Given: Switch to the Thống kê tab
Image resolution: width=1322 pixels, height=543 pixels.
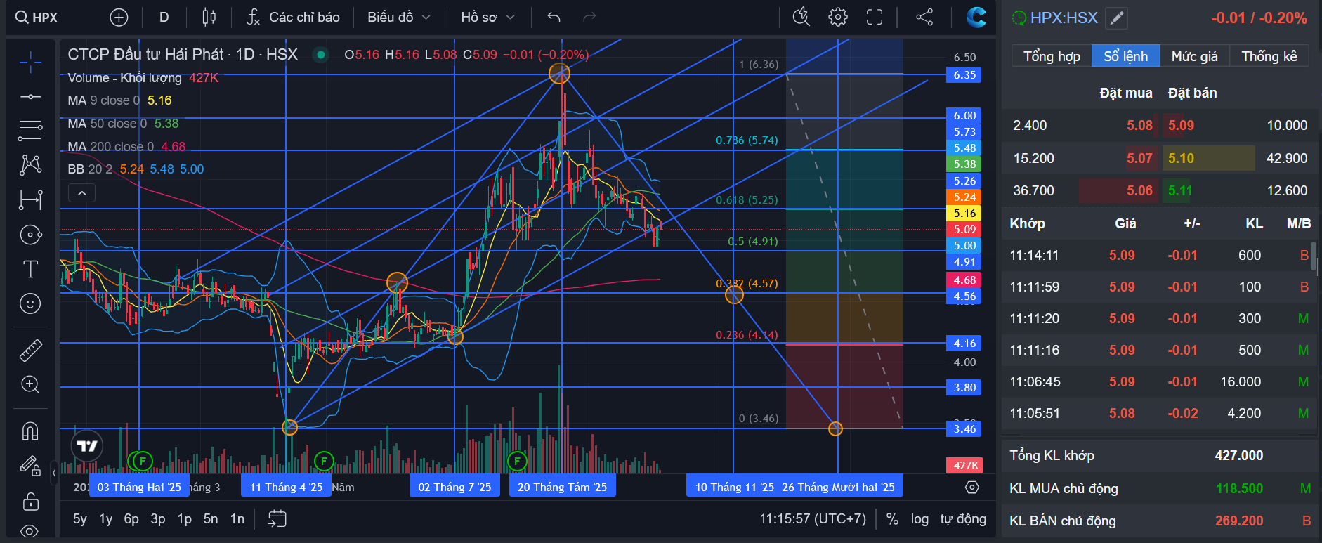Looking at the screenshot, I should point(1269,56).
